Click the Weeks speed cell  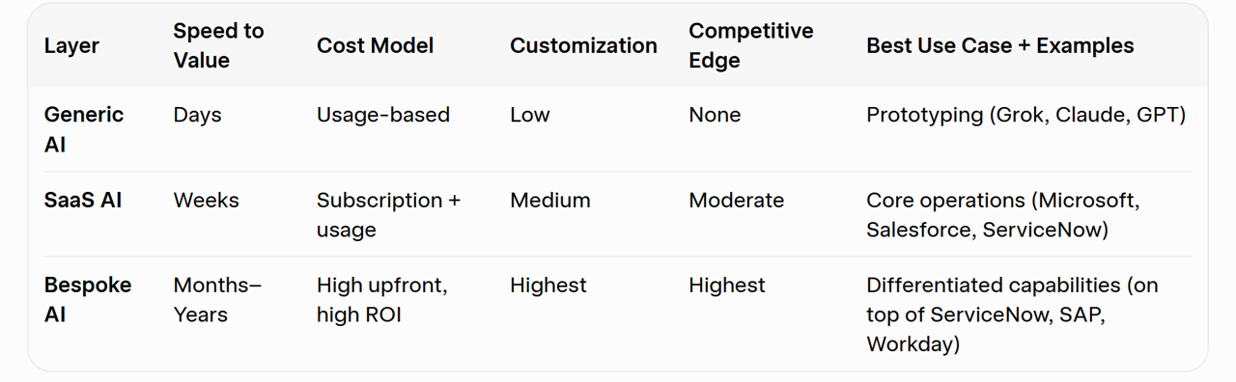coord(206,200)
